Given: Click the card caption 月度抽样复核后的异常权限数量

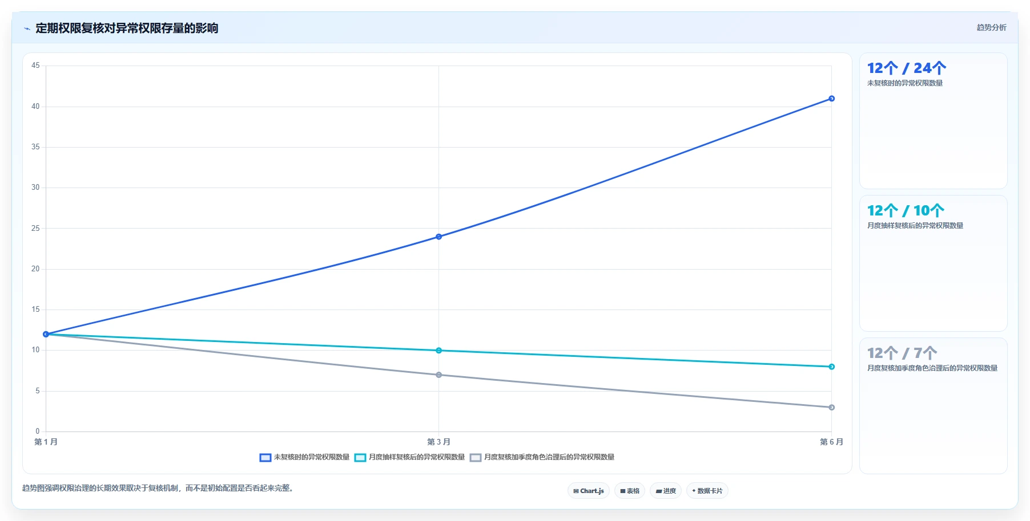Looking at the screenshot, I should [915, 226].
